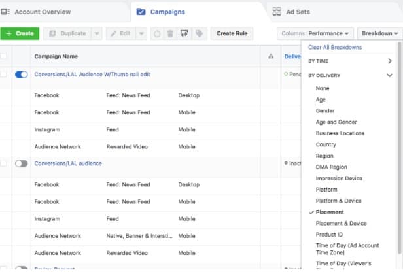
Task: Select Impression Device breakdown
Action: [x=339, y=178]
